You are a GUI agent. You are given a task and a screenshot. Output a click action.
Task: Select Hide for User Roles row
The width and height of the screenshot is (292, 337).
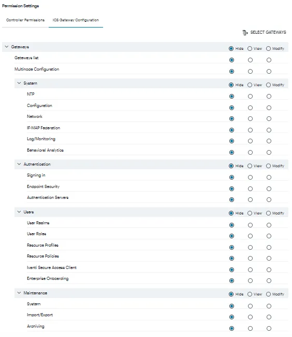tap(231, 236)
